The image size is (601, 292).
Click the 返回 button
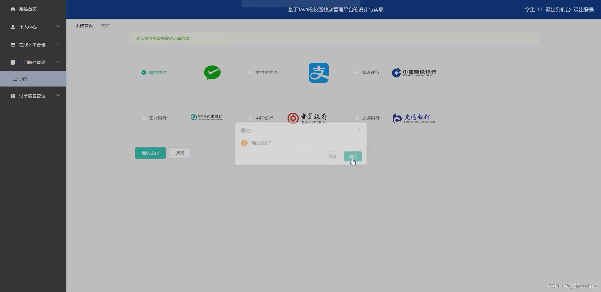(x=180, y=153)
